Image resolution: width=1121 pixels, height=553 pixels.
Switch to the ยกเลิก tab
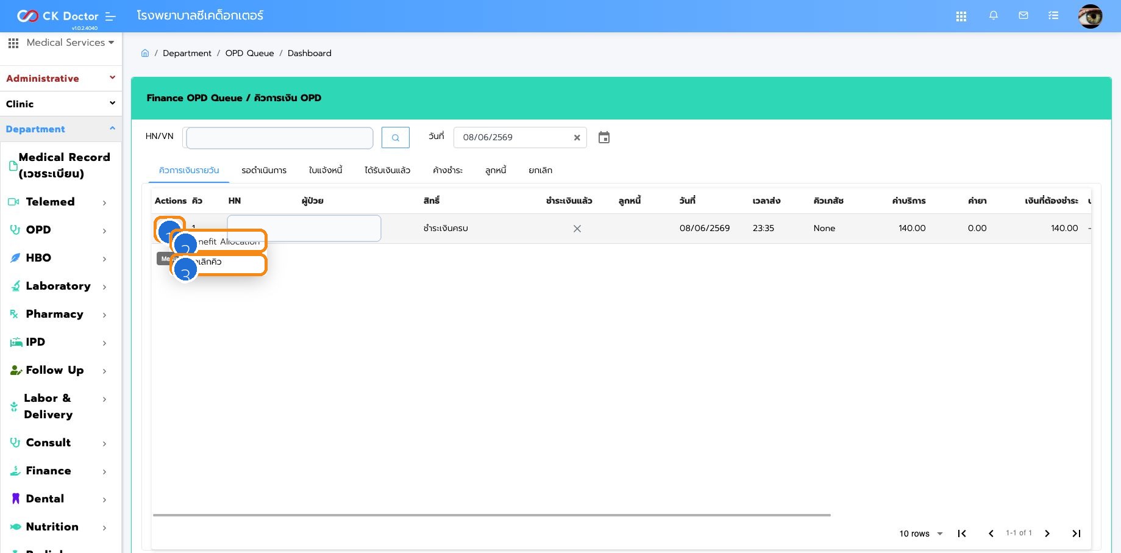pos(541,170)
